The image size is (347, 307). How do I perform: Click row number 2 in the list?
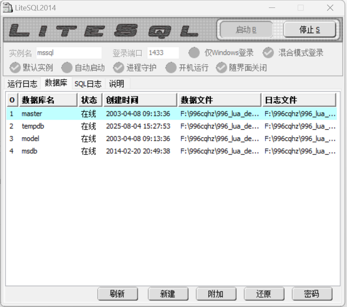12,126
